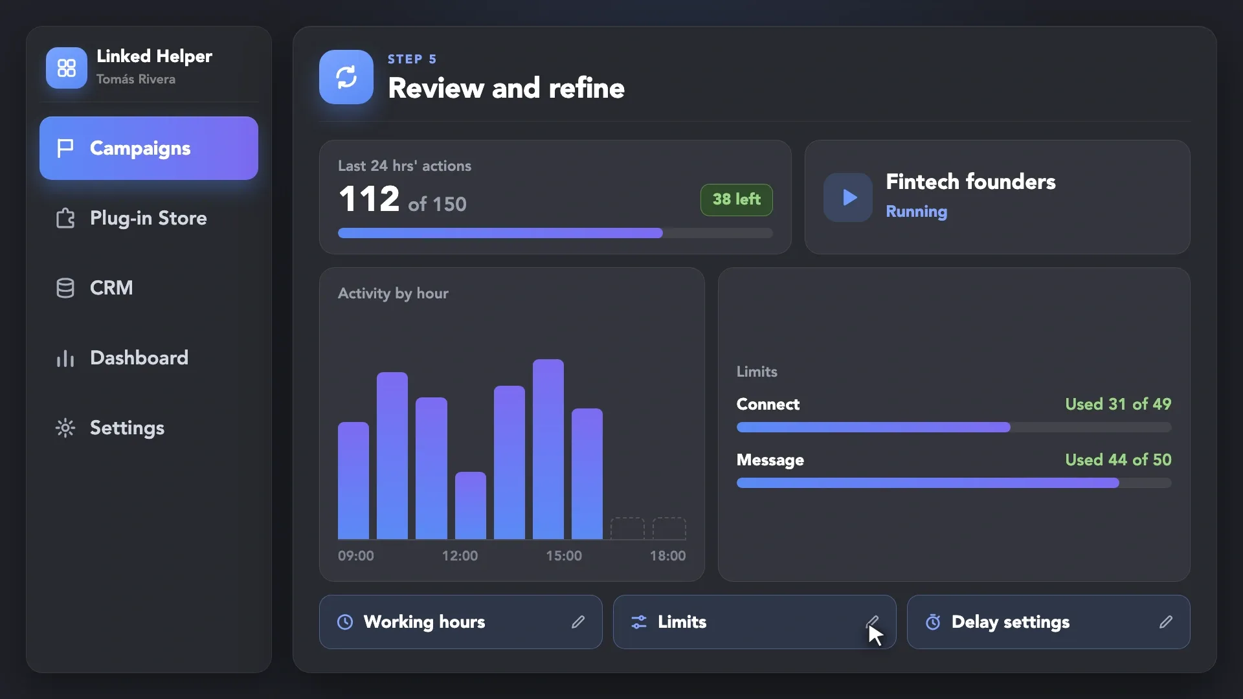Click the play button for Fintech founders

pyautogui.click(x=848, y=197)
